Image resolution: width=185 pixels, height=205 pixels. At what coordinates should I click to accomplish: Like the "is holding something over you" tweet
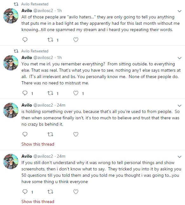pos(76,134)
